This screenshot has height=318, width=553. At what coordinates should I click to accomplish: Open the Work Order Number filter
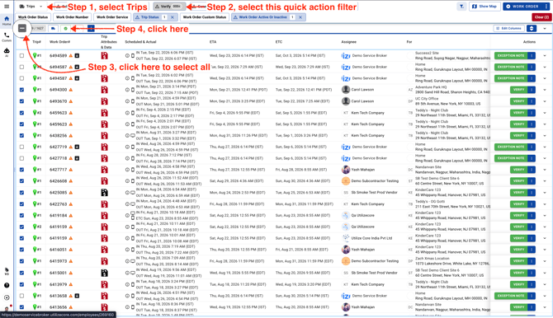click(x=73, y=17)
